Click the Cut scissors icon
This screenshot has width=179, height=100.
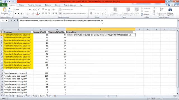(x=9, y=9)
